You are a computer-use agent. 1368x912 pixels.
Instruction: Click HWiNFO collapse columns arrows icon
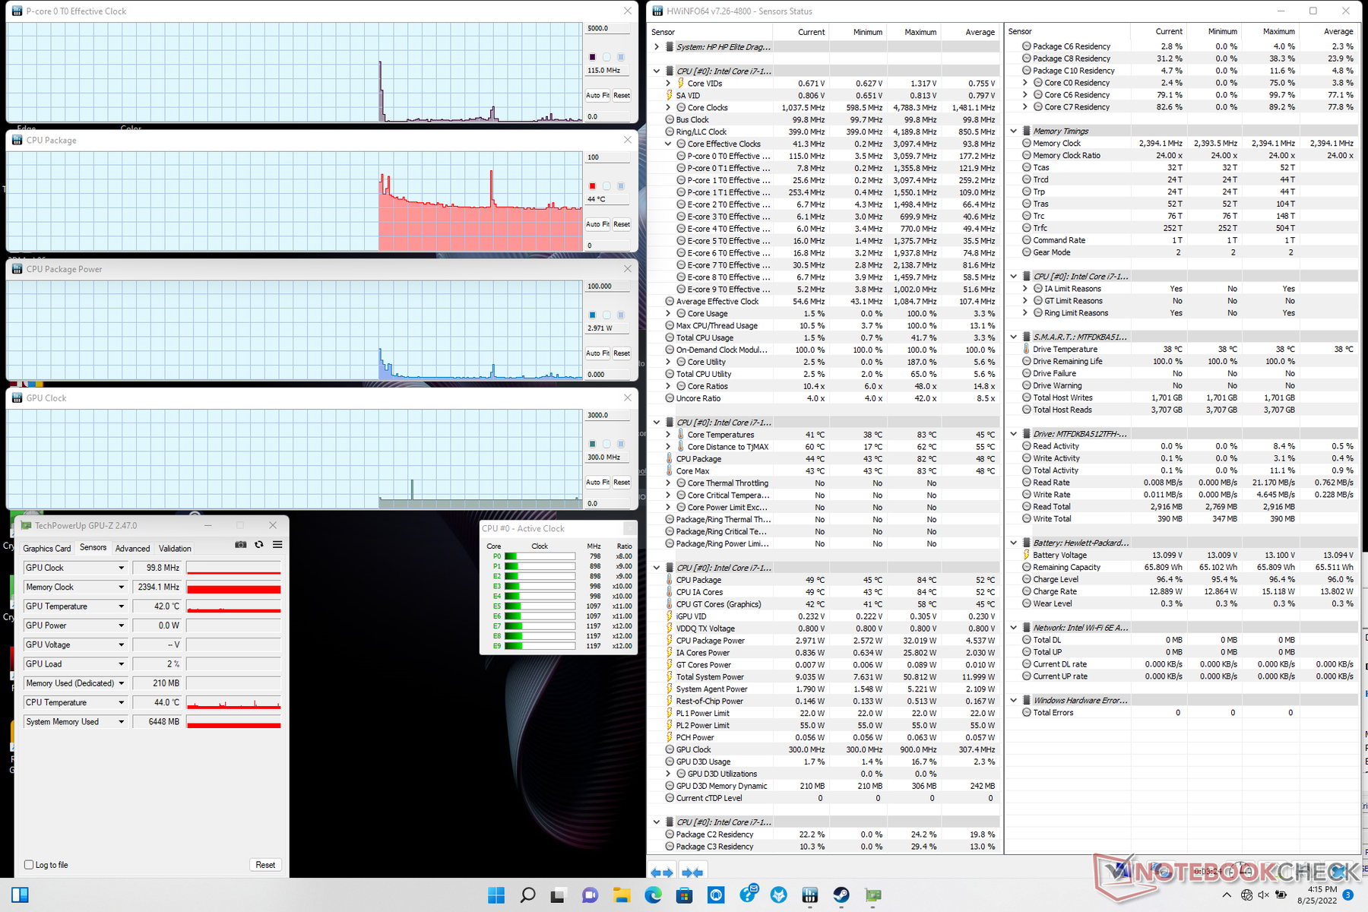click(x=692, y=872)
